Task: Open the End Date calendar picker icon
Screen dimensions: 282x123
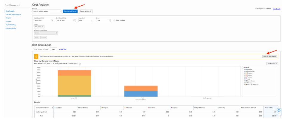Action: coord(74,20)
